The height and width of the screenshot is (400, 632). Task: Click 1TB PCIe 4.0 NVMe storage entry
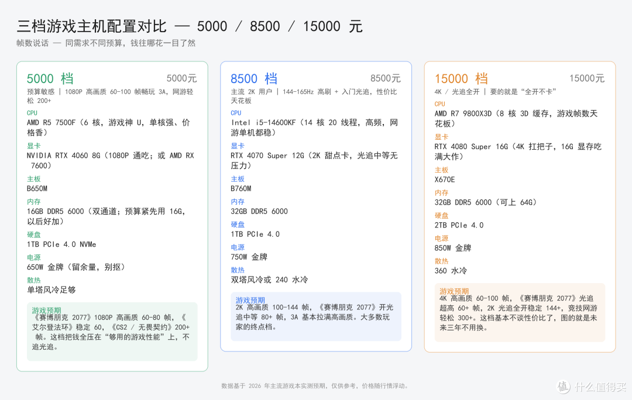(61, 244)
